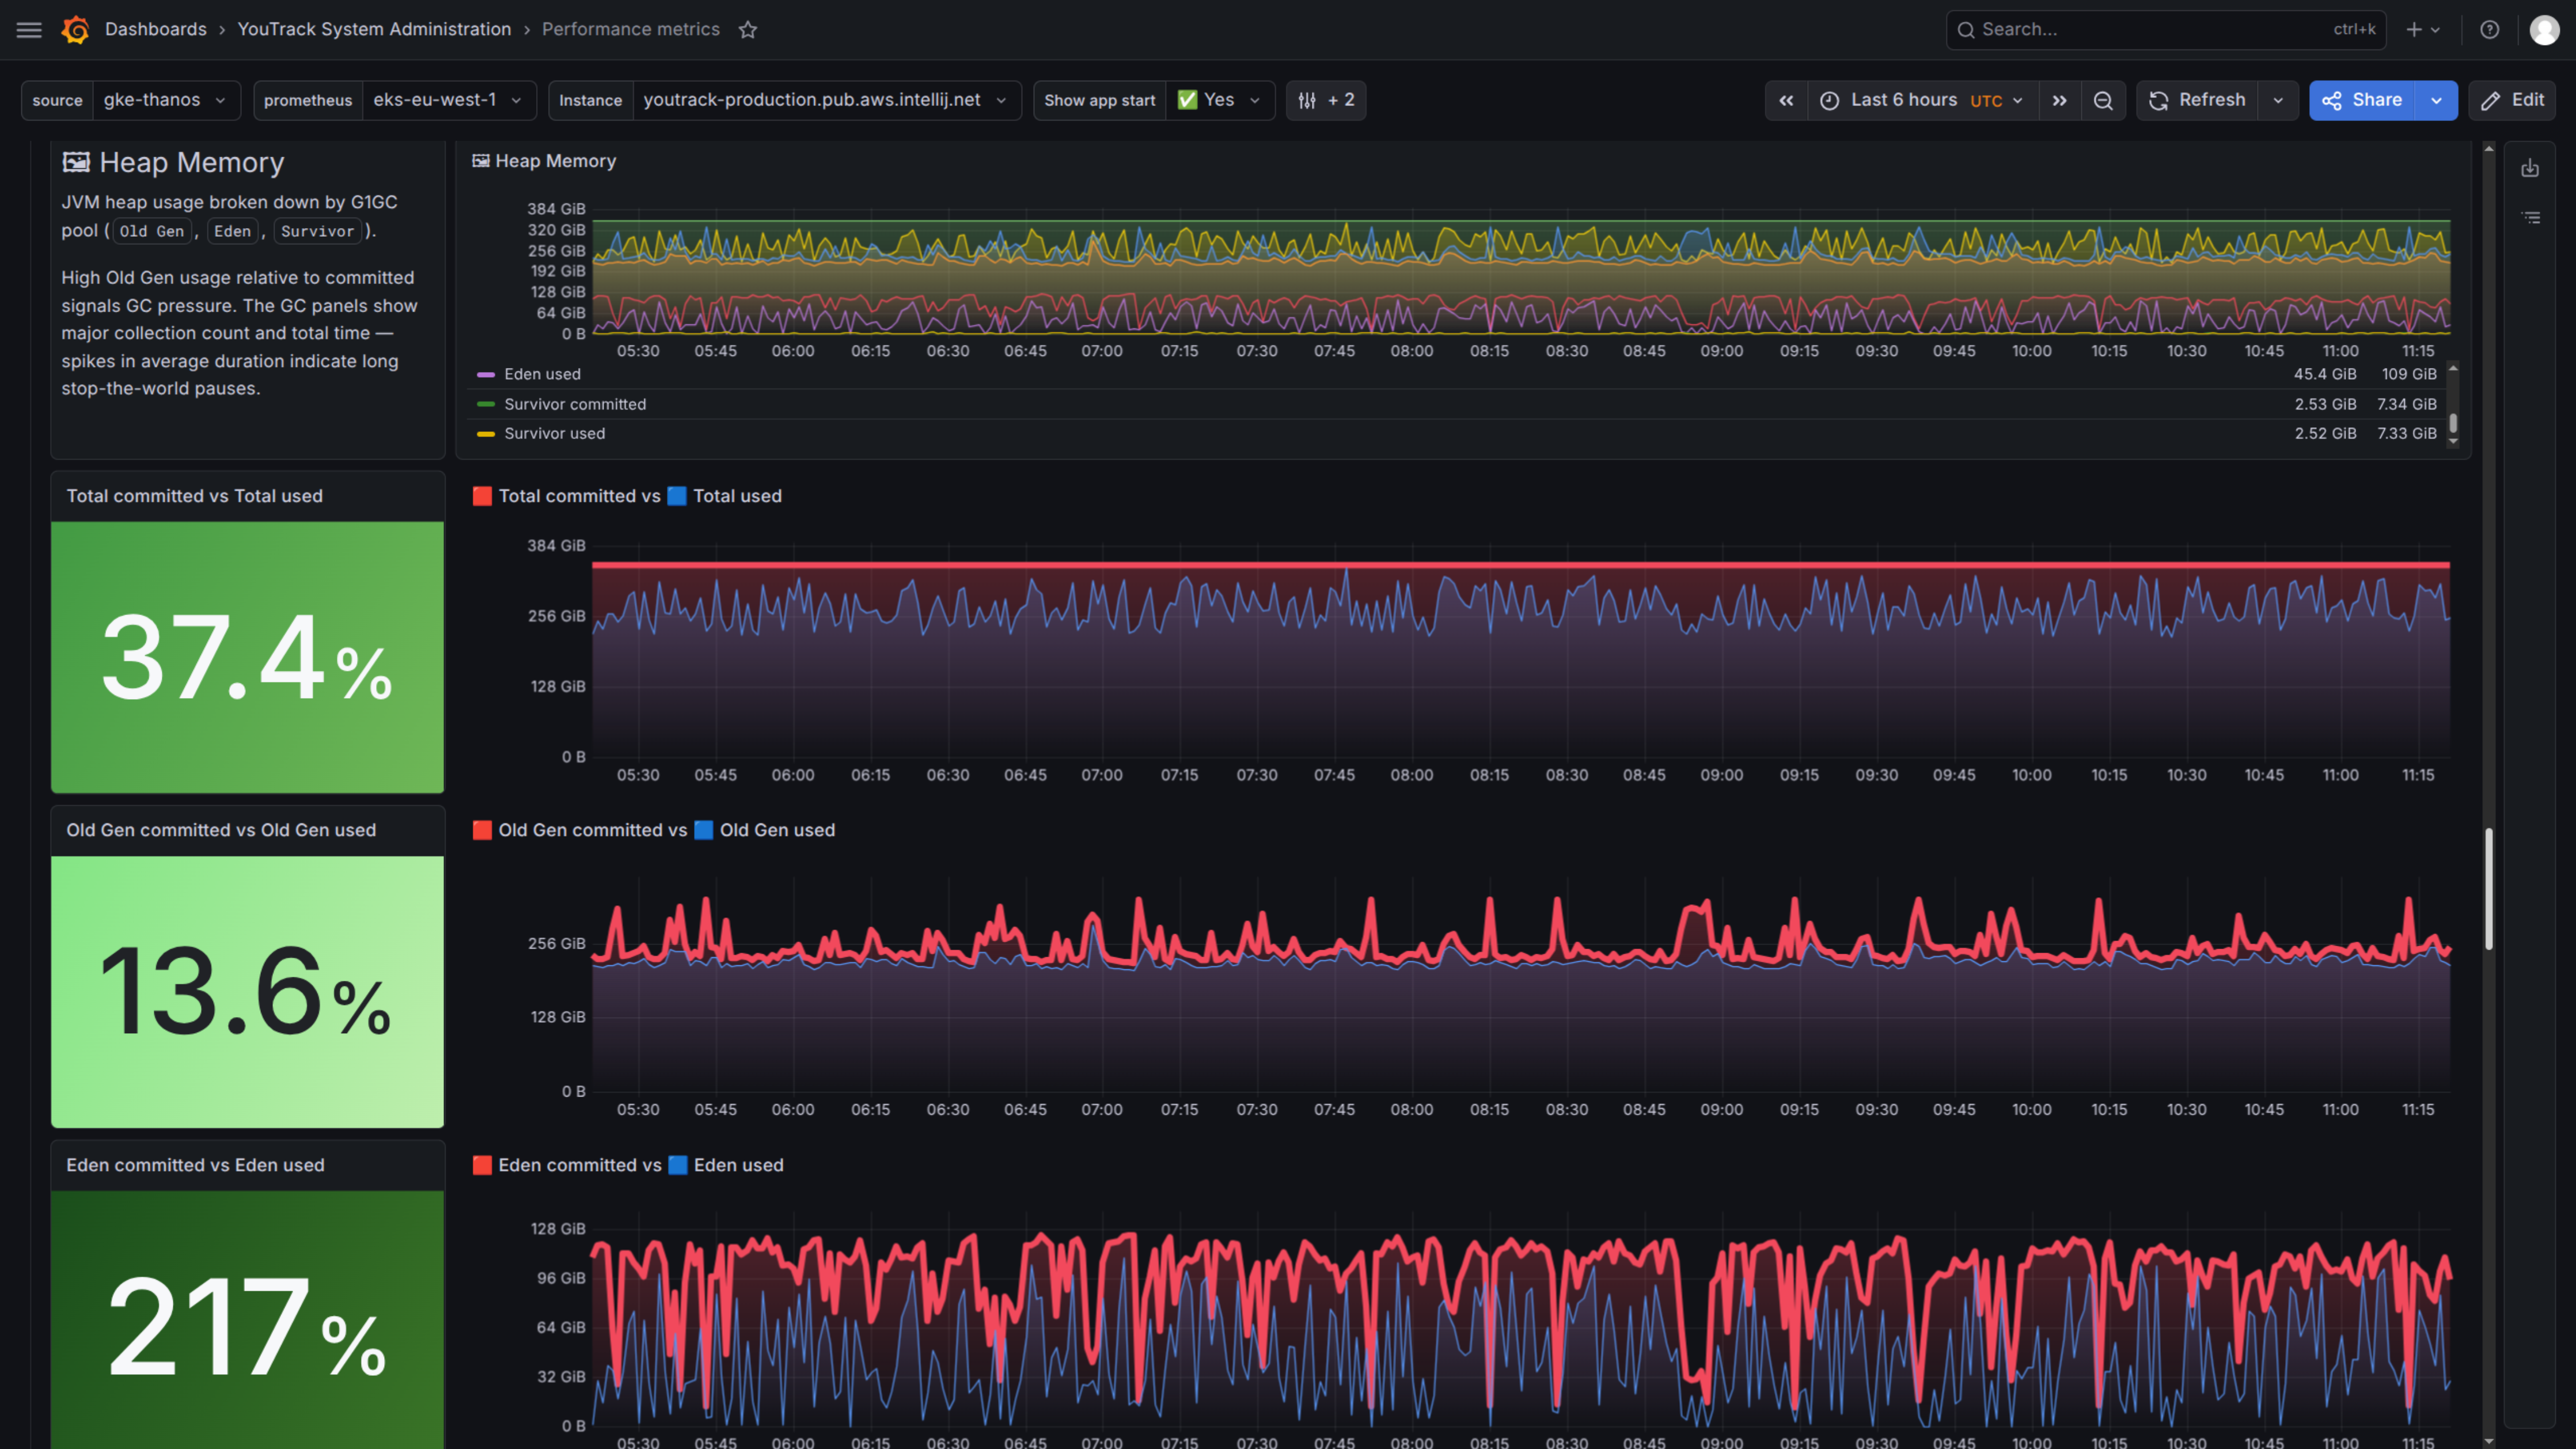Open the outline list side icon
The image size is (2576, 1449).
point(2530,217)
